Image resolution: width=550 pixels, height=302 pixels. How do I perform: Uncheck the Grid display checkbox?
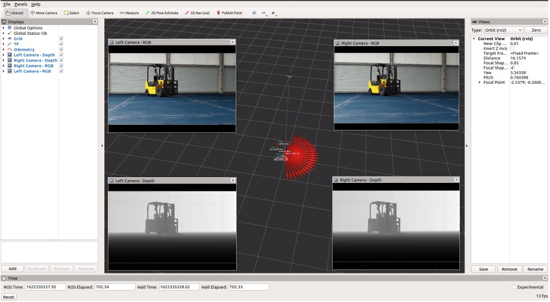click(62, 39)
